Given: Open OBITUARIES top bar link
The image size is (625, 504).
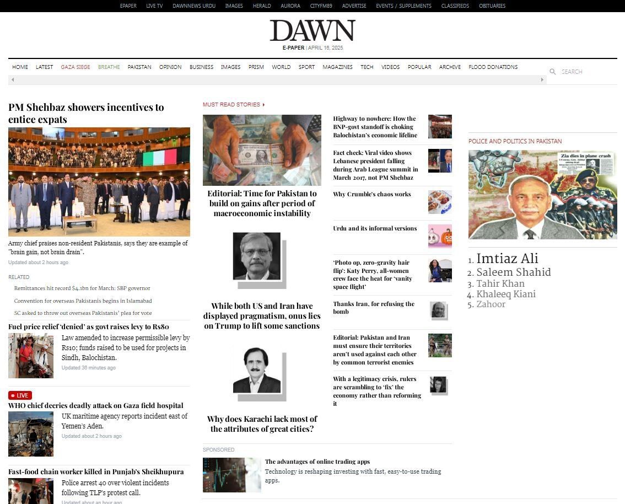Looking at the screenshot, I should [x=492, y=6].
